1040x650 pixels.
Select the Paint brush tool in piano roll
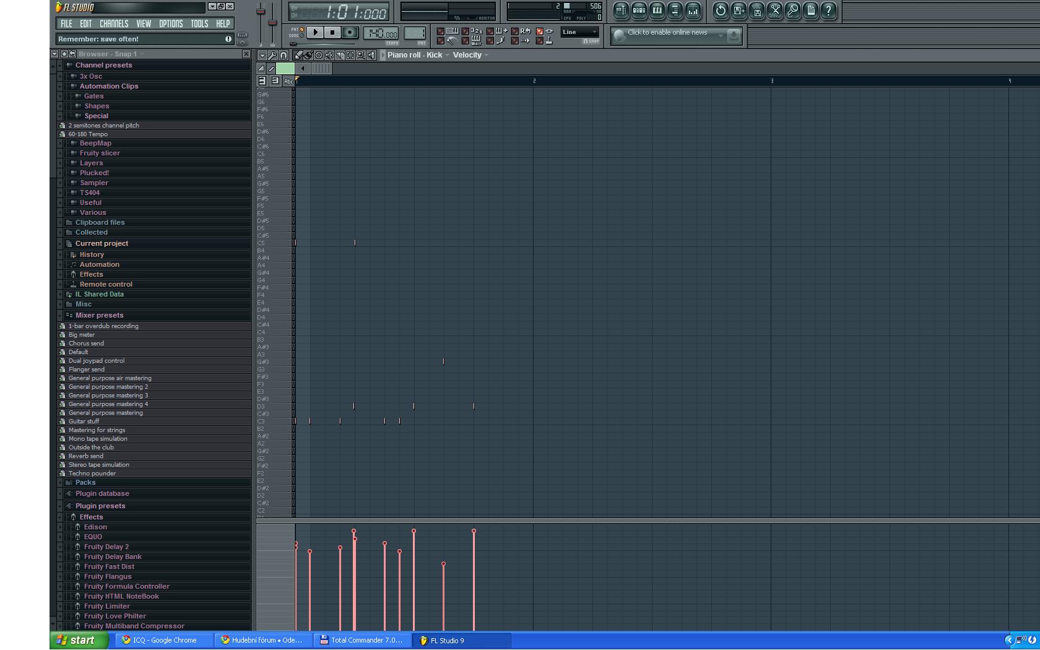click(x=308, y=55)
